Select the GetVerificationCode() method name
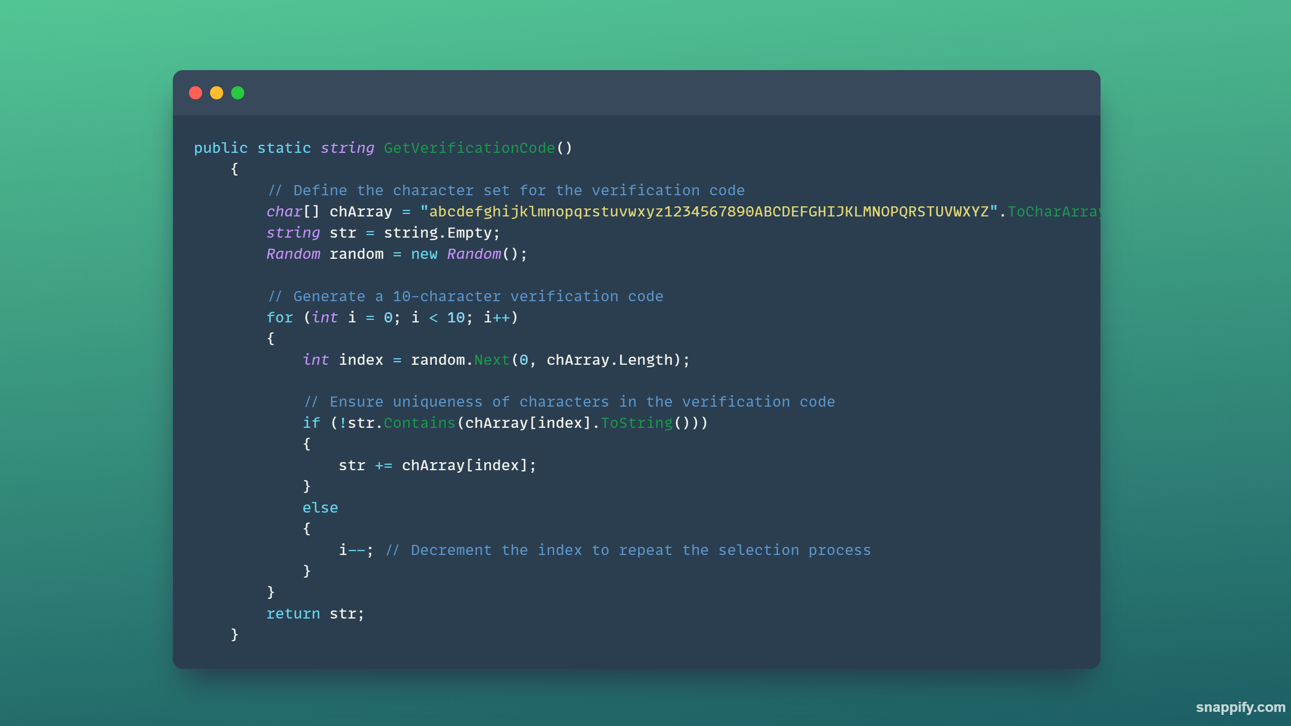 click(x=470, y=148)
